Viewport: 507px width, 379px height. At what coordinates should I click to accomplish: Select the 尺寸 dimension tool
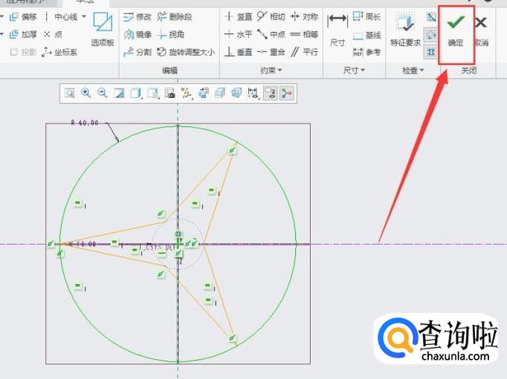click(x=338, y=30)
